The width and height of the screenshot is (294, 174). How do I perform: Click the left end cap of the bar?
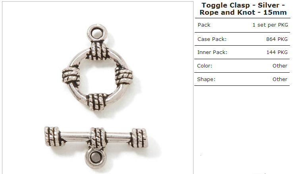[x=52, y=136]
